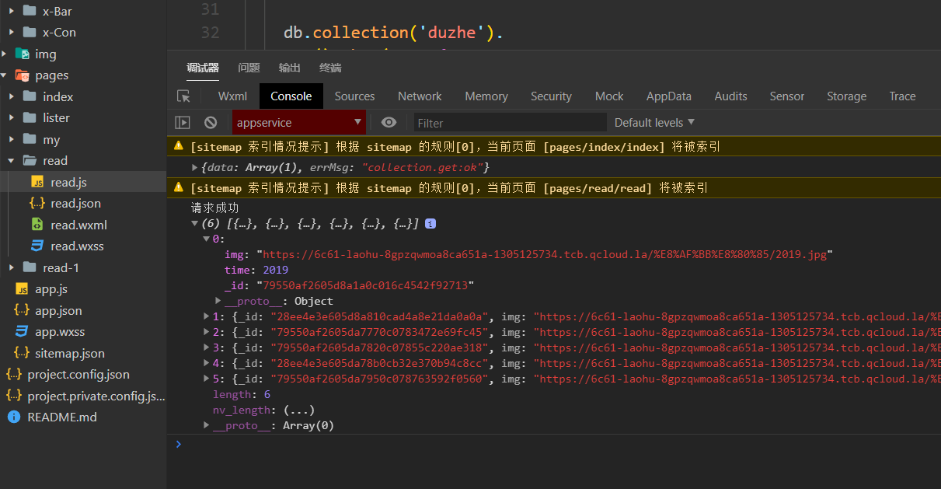The width and height of the screenshot is (941, 489).
Task: Open the Audits tab
Action: coord(731,96)
